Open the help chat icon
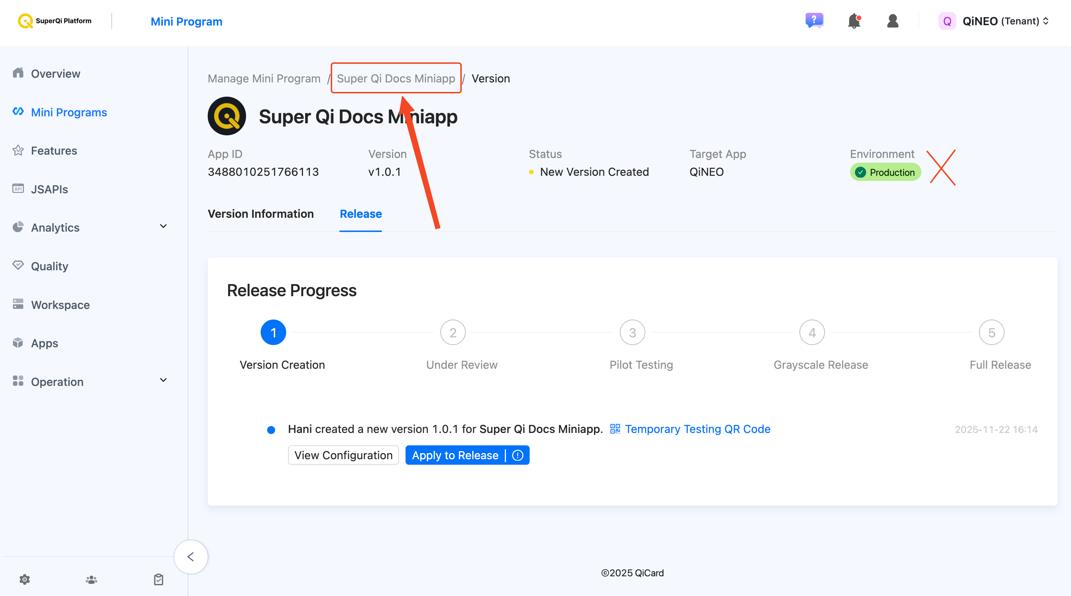Image resolution: width=1071 pixels, height=596 pixels. click(x=814, y=21)
